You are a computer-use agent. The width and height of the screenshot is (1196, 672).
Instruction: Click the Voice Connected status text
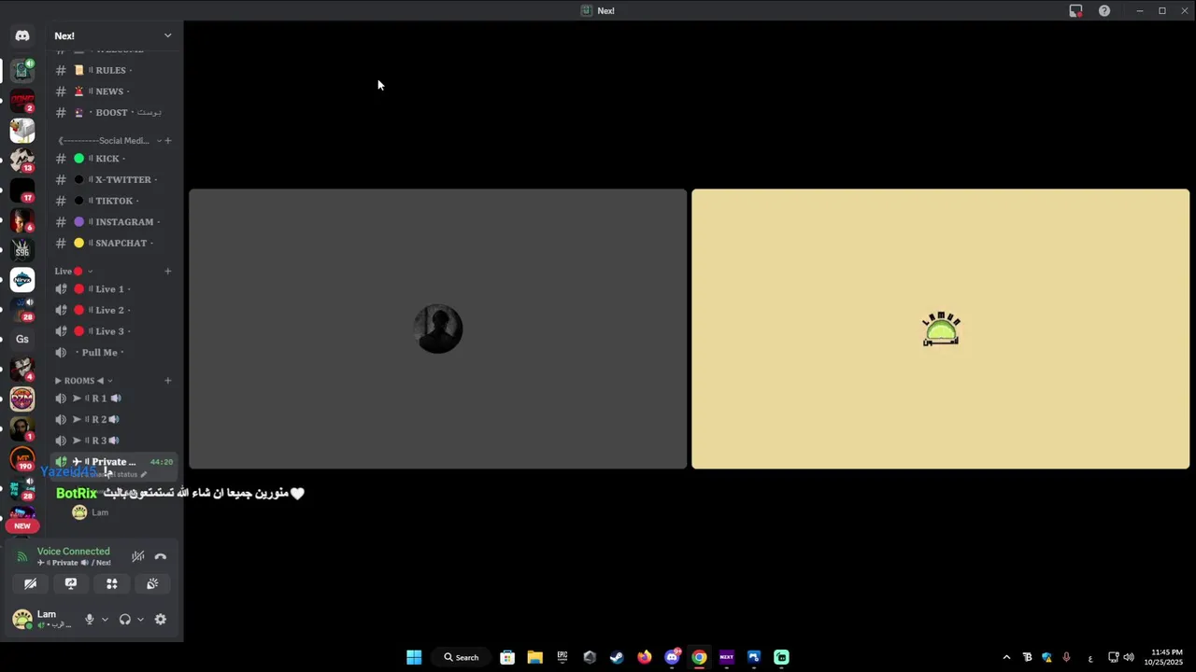click(x=74, y=552)
